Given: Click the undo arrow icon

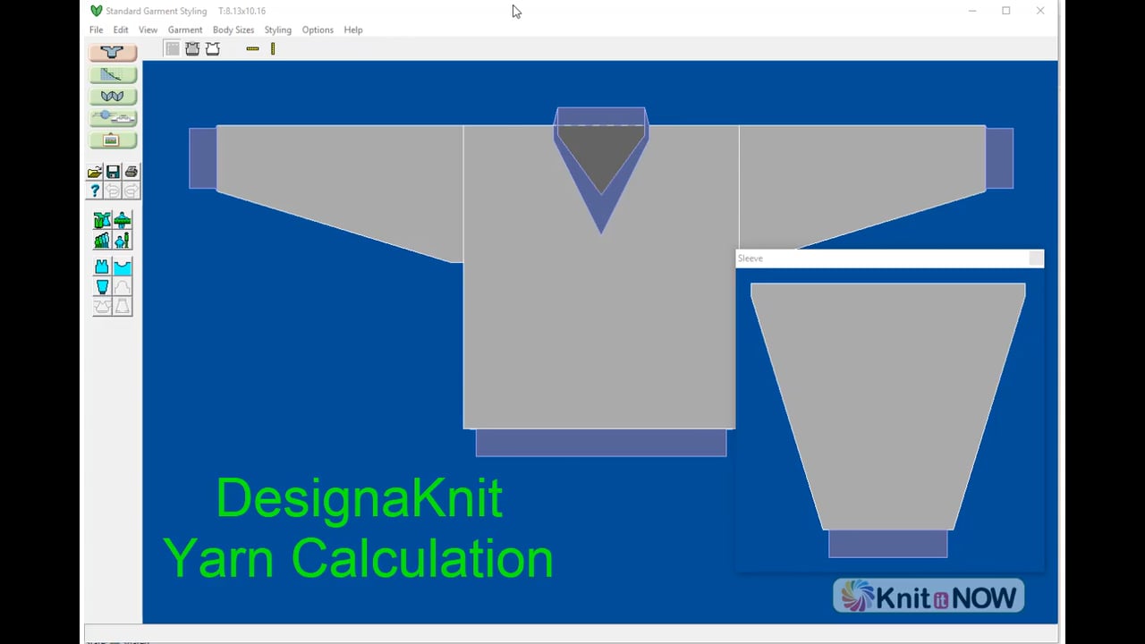Looking at the screenshot, I should 113,191.
